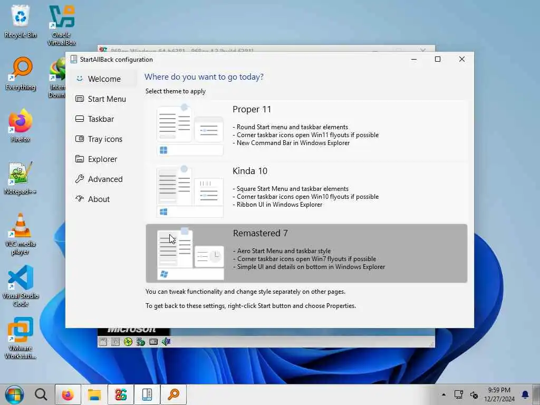The image size is (540, 405).
Task: Go to the Start Menu settings page
Action: [104, 99]
